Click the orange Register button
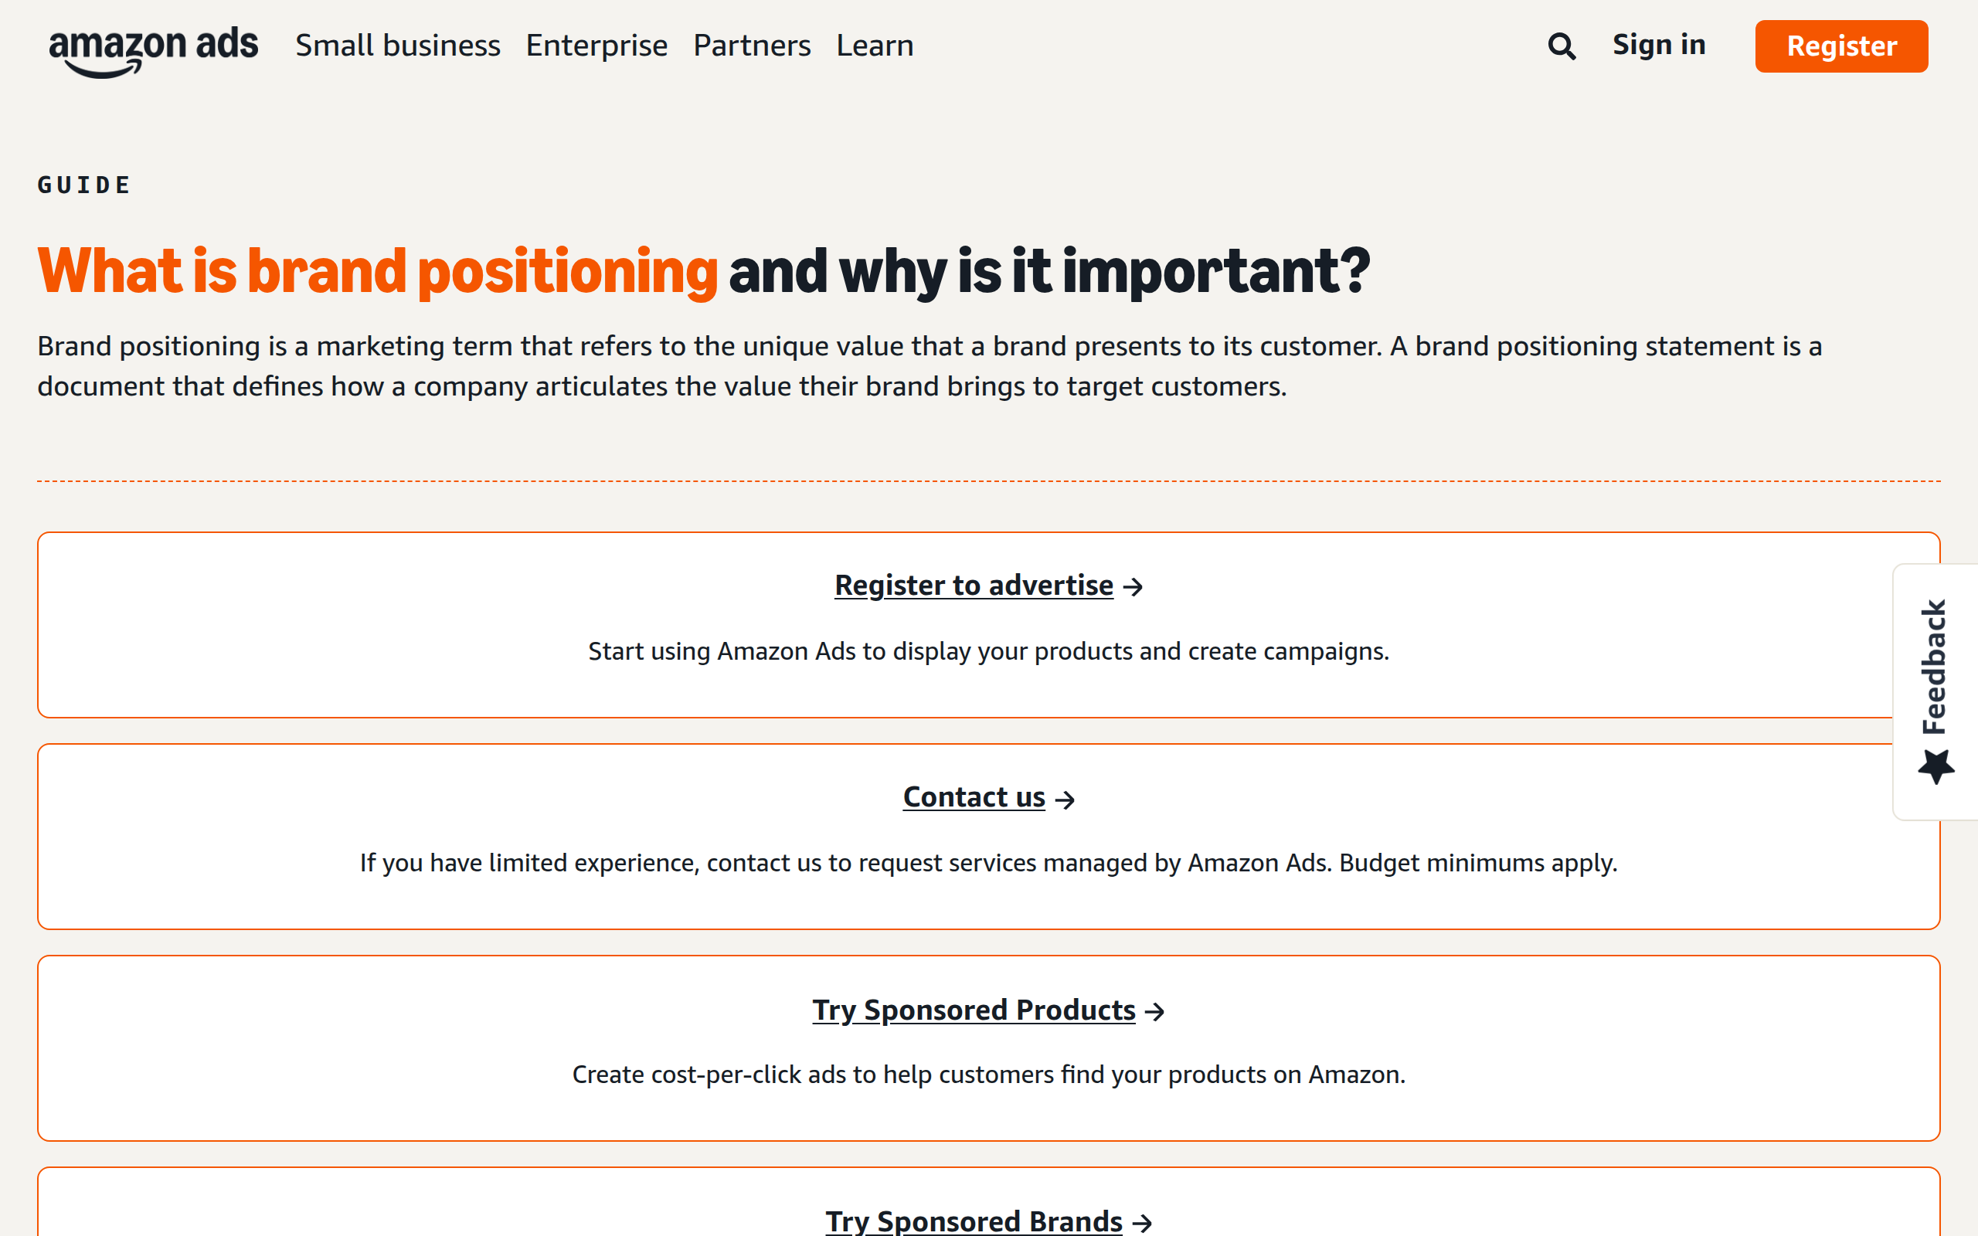This screenshot has height=1236, width=1978. pyautogui.click(x=1841, y=46)
